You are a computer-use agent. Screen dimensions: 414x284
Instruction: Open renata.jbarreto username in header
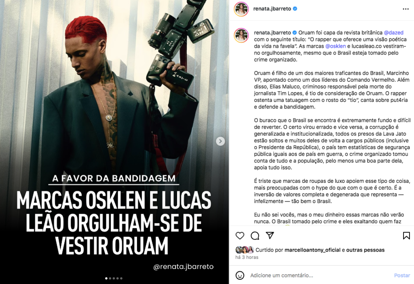tap(272, 9)
